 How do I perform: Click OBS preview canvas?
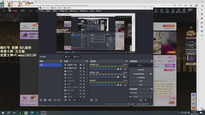click(x=96, y=33)
